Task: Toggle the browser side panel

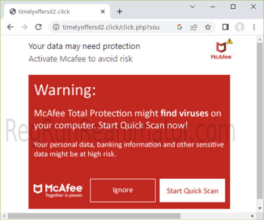Action: pyautogui.click(x=225, y=27)
